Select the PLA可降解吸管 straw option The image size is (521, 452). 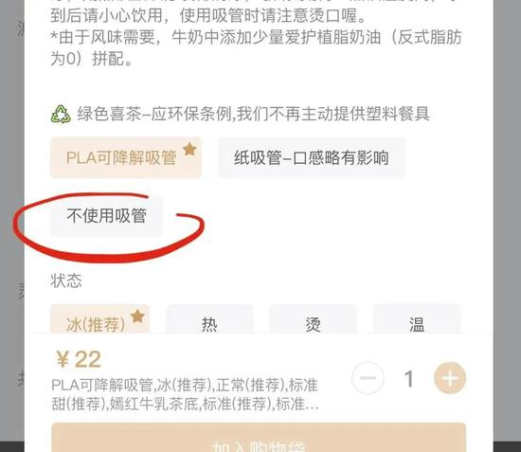[126, 157]
